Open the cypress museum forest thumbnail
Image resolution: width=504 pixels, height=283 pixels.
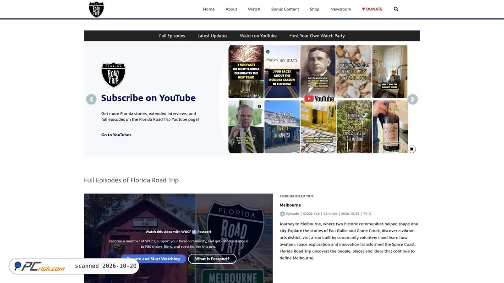354,127
